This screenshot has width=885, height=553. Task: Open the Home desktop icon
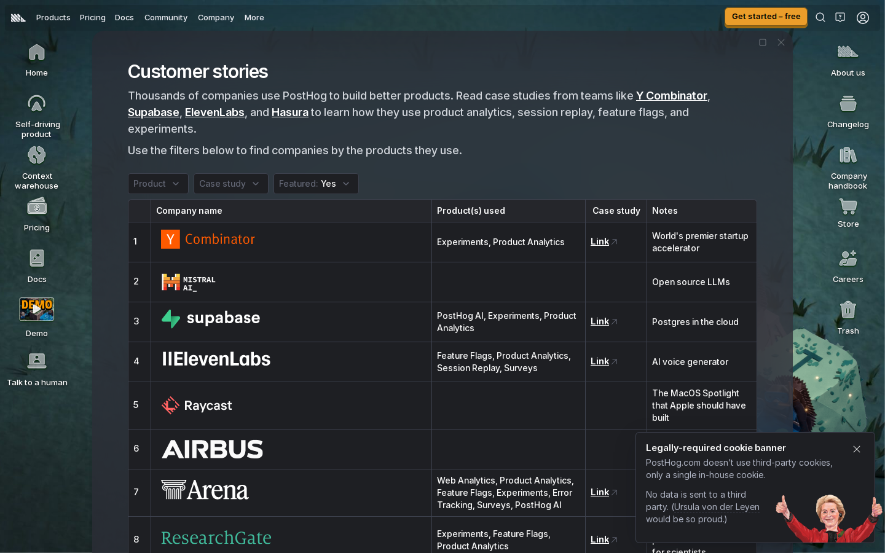(x=37, y=60)
